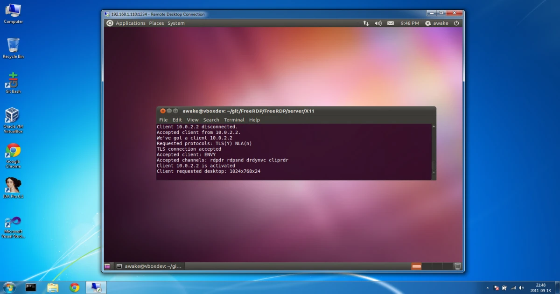
Task: Open the Trash icon in Ubuntu bottom panel
Action: coord(458,266)
